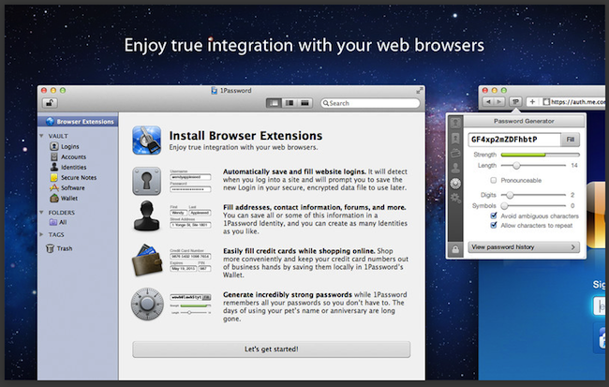Collapse the VAULT section triangle
609x387 pixels.
pyautogui.click(x=41, y=136)
